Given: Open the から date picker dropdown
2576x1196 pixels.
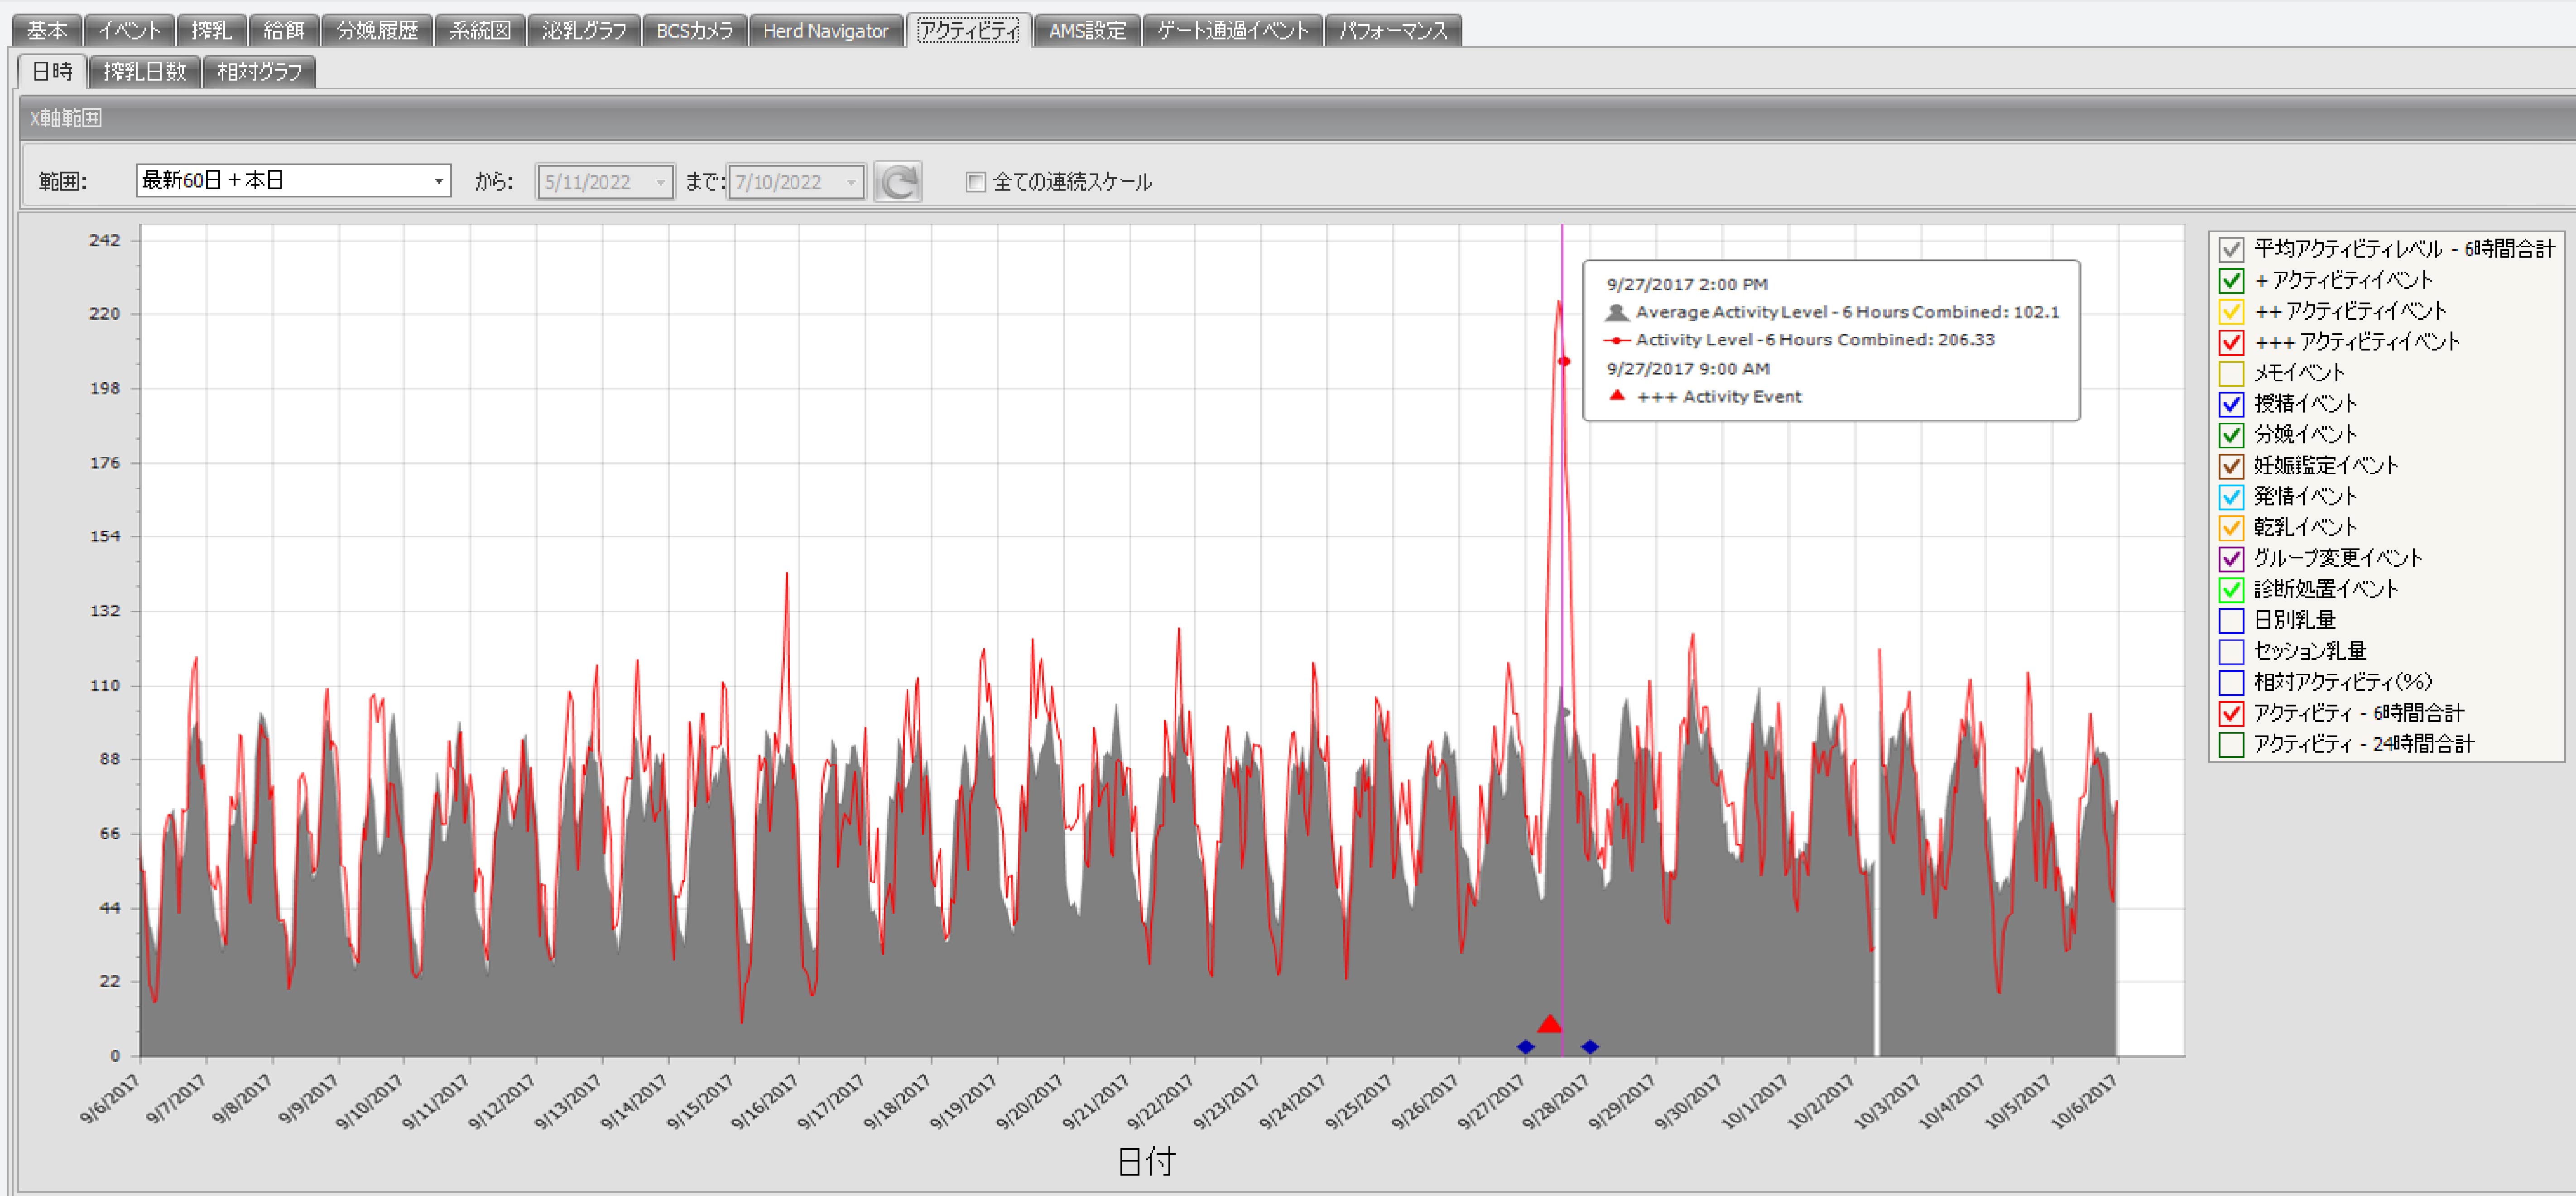Looking at the screenshot, I should click(660, 182).
